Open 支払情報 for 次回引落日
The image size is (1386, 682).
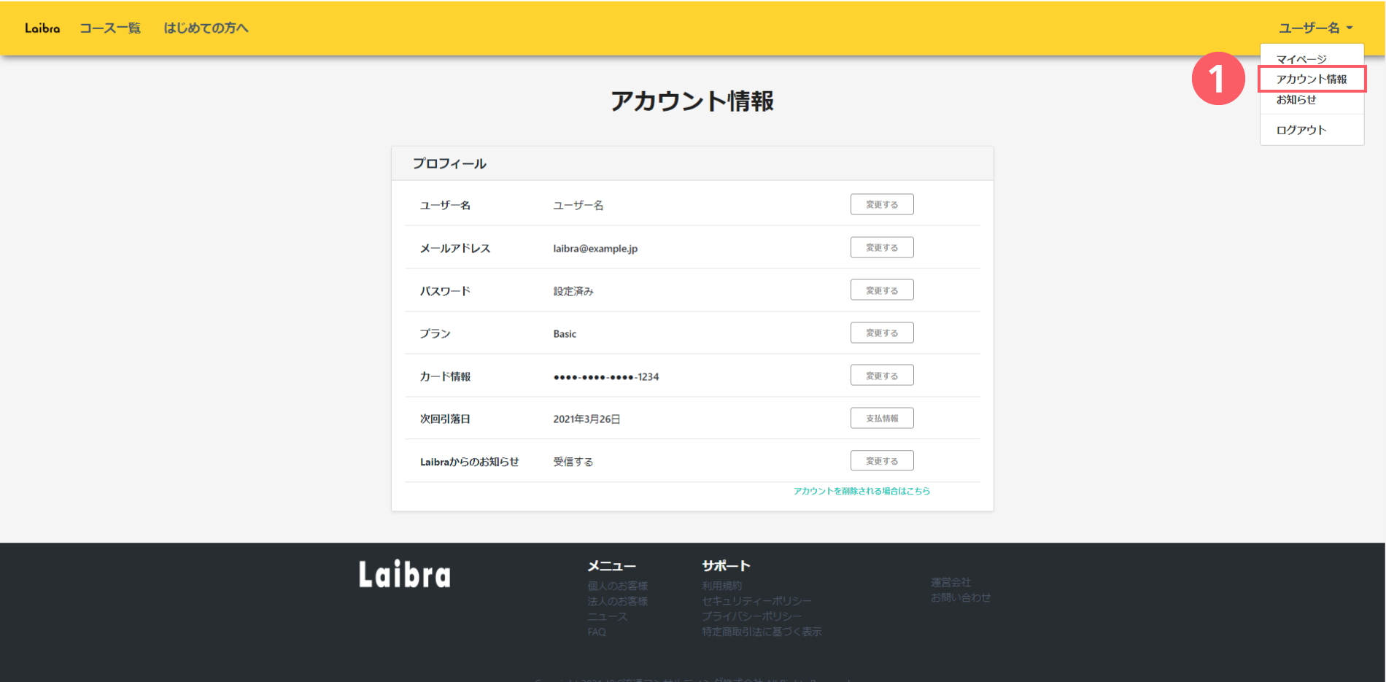coord(881,419)
